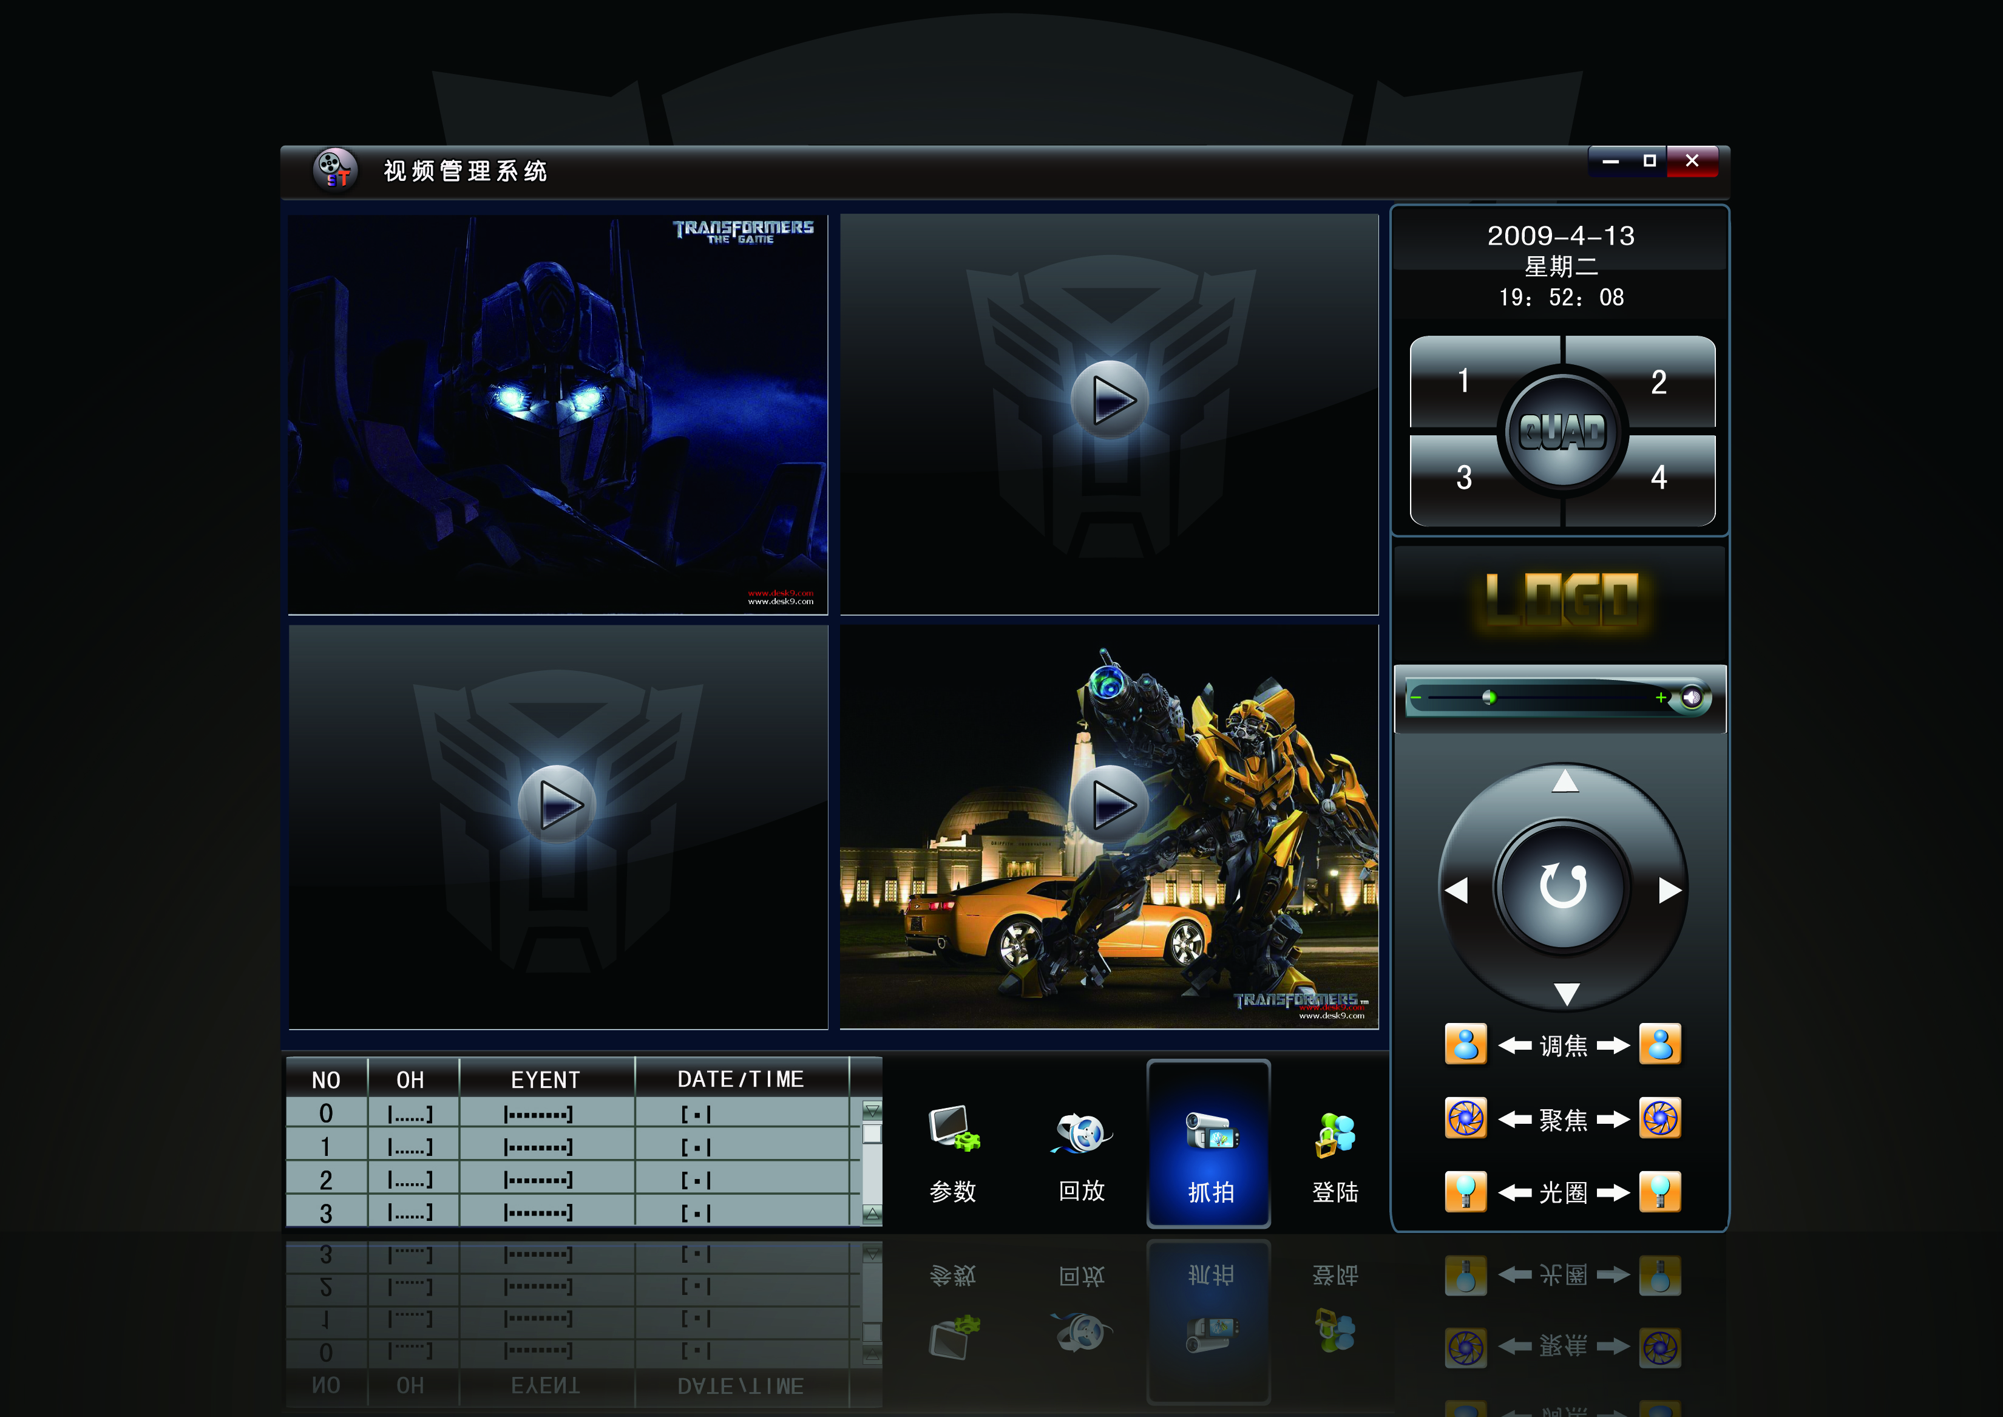
Task: Tilt camera up with PTZ arrow
Action: pyautogui.click(x=1566, y=781)
